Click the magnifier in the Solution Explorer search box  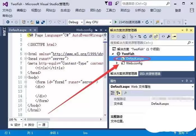tap(189, 43)
